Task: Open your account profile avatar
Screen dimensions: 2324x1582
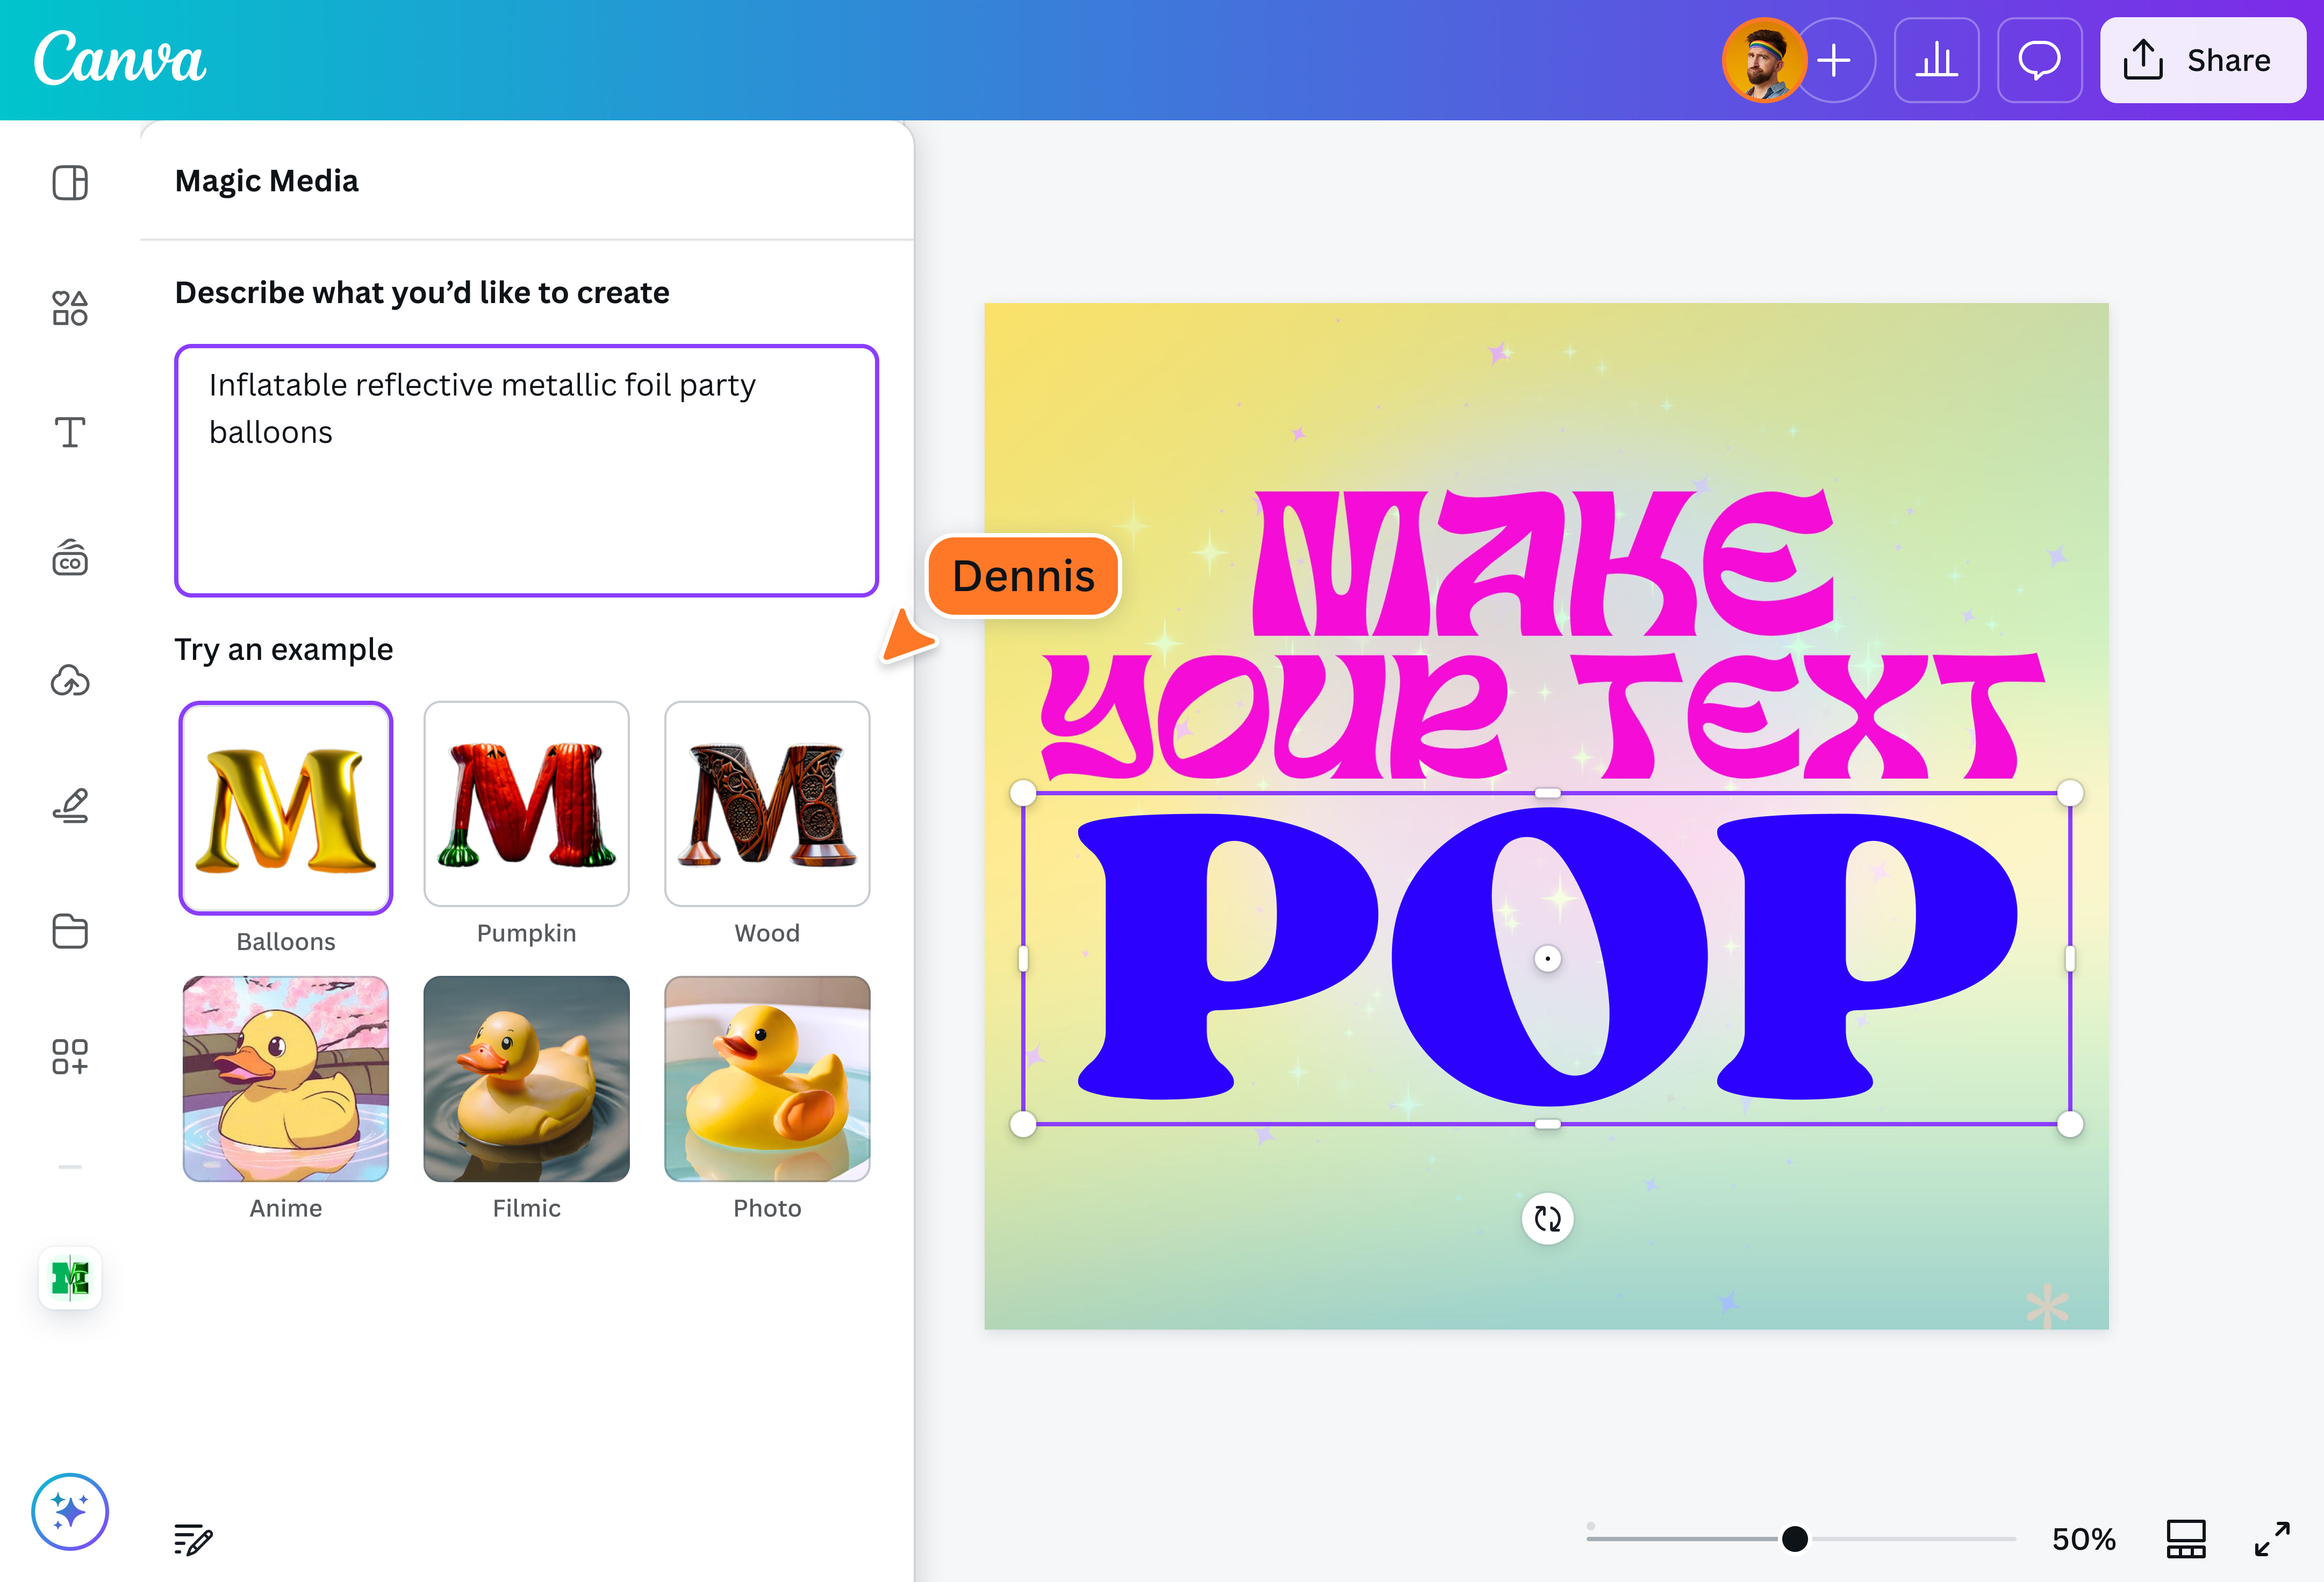Action: coord(1764,60)
